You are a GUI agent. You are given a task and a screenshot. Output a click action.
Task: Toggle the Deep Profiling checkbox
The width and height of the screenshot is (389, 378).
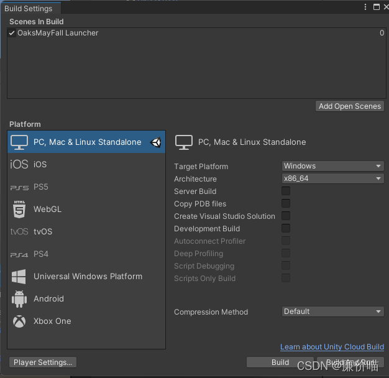tap(286, 253)
